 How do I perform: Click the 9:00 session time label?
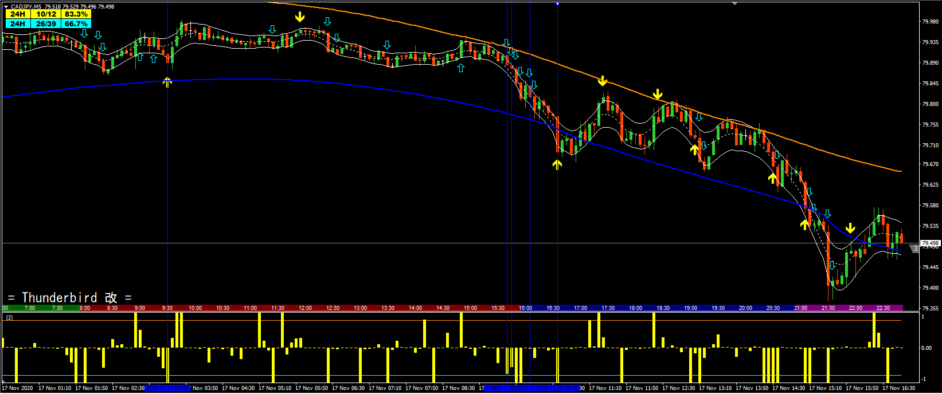pyautogui.click(x=139, y=308)
